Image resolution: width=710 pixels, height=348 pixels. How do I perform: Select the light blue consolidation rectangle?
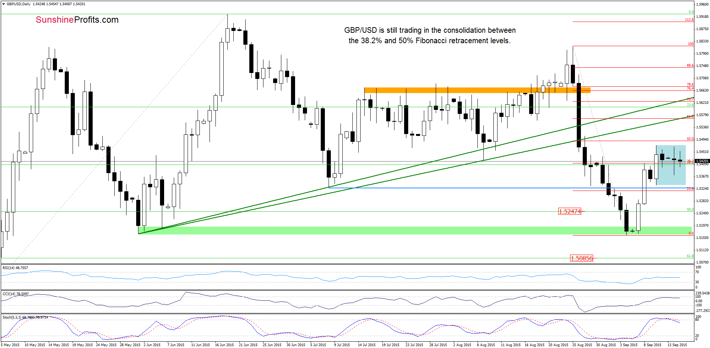pos(671,165)
